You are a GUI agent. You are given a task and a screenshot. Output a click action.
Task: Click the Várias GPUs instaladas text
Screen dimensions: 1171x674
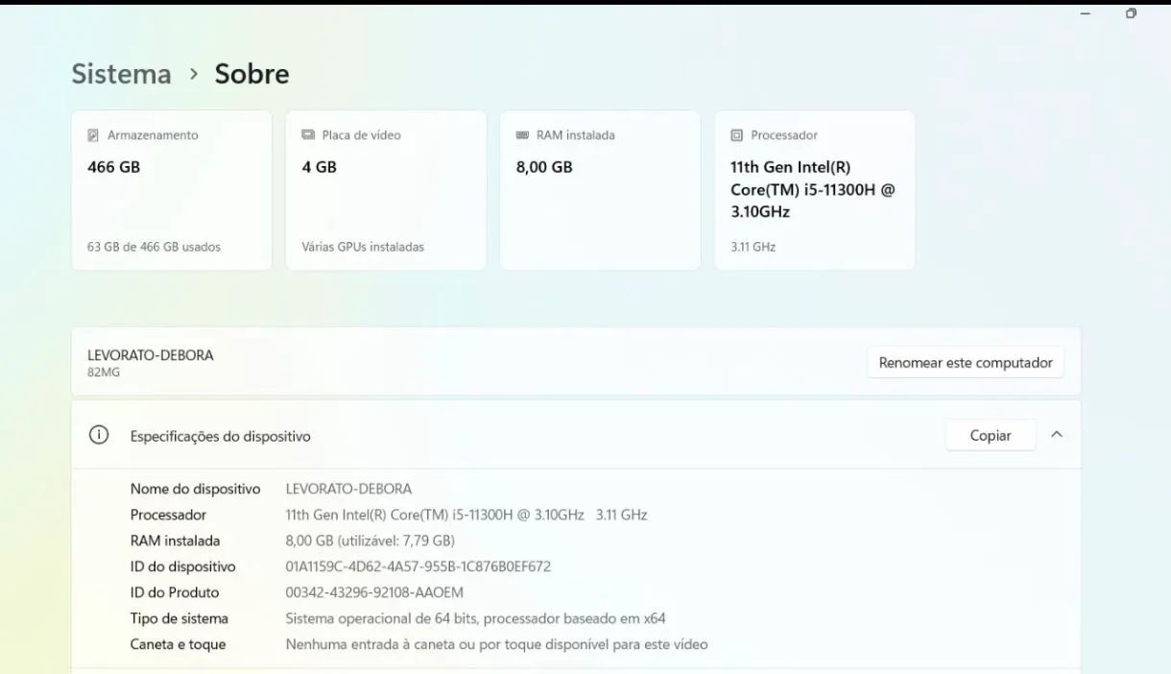tap(363, 247)
